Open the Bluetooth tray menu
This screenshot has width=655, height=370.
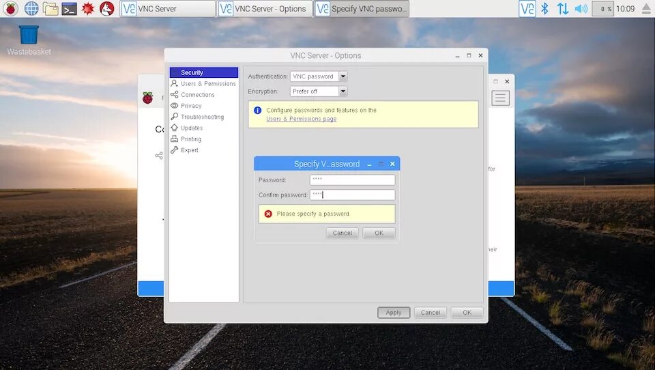[x=544, y=8]
